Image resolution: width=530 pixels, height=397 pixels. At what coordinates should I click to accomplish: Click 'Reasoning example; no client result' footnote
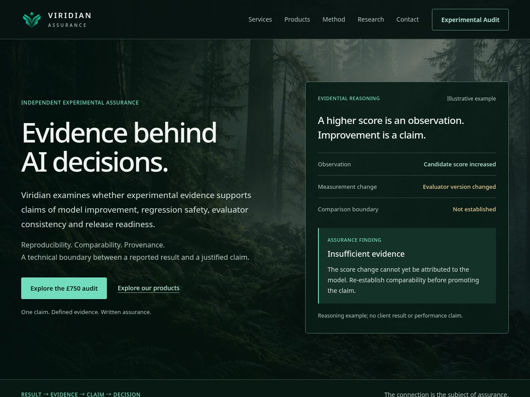click(390, 315)
